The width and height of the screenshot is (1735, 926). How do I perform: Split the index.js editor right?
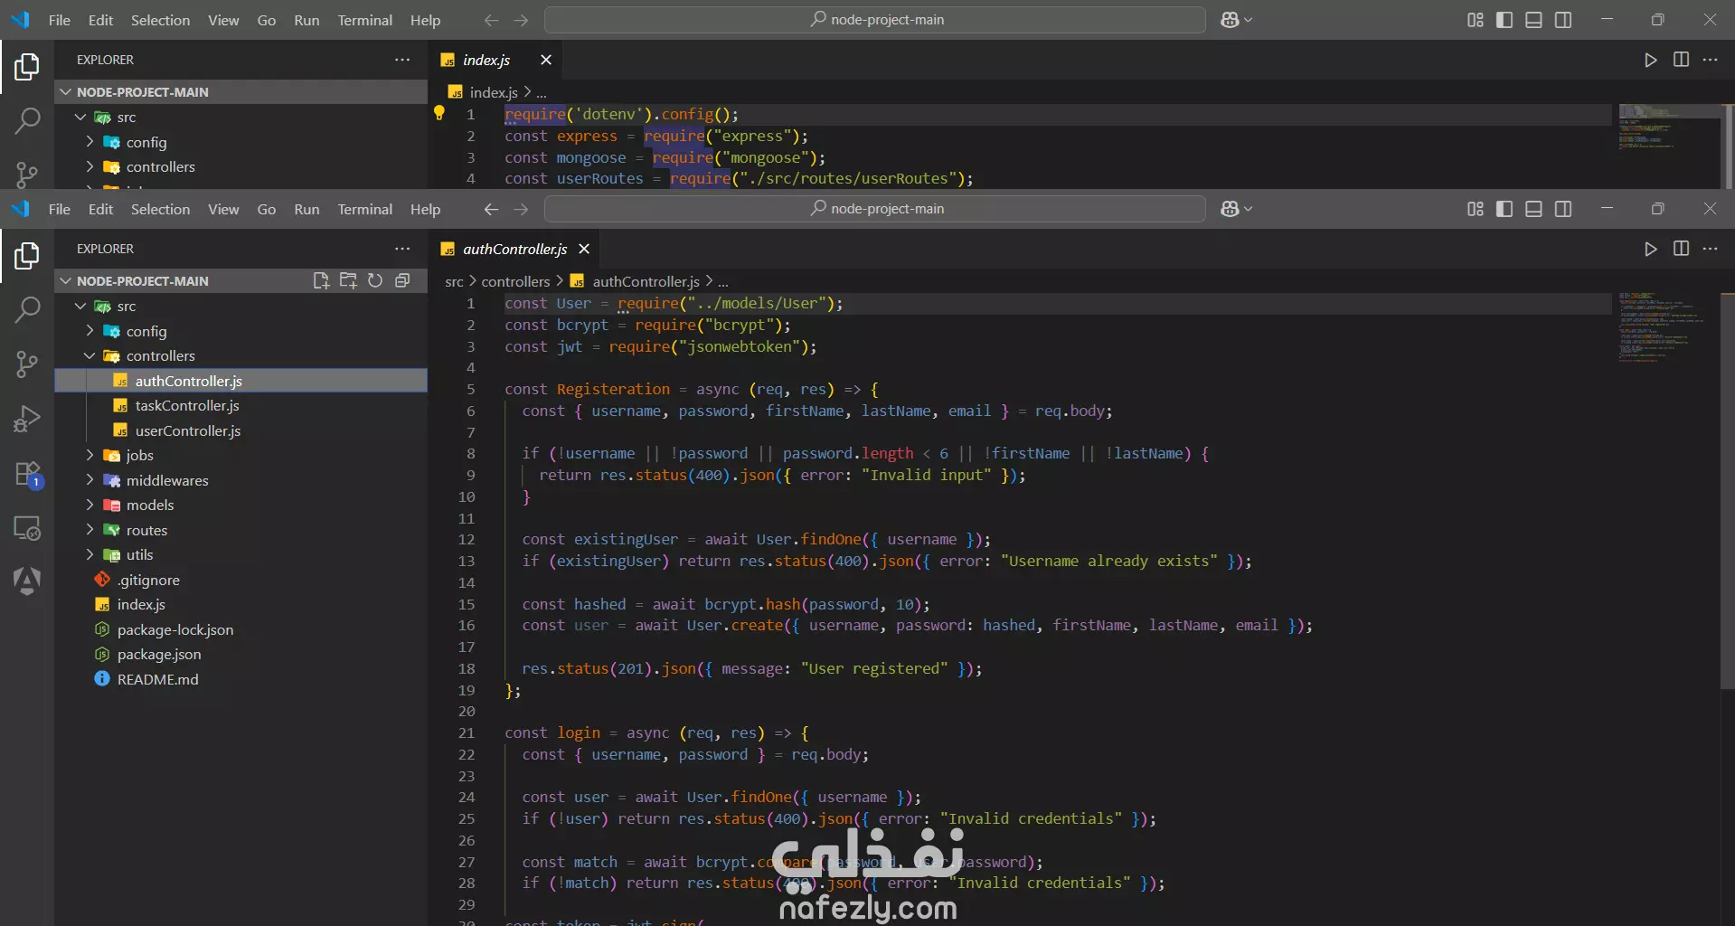1681,60
